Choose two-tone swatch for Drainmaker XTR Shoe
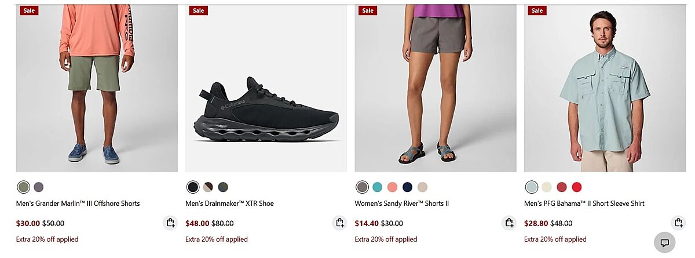Viewport: 695px width, 258px height. 208,187
